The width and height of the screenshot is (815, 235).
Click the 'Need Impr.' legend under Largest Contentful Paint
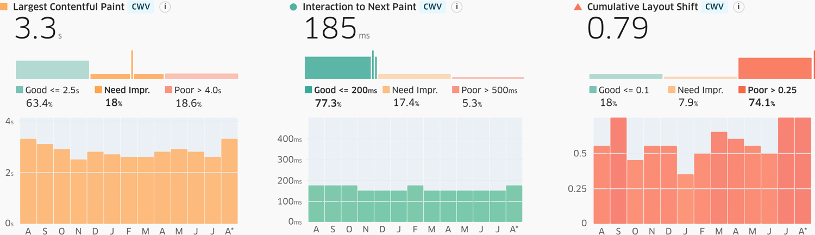click(x=127, y=90)
